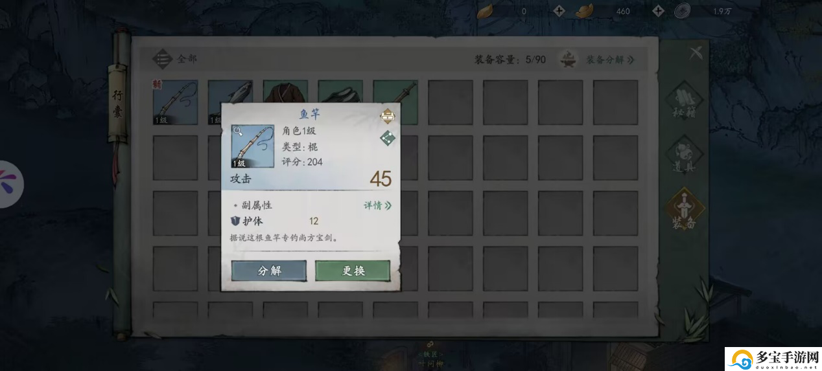
Task: Open the 秘籍 sidebar category
Action: tap(686, 103)
